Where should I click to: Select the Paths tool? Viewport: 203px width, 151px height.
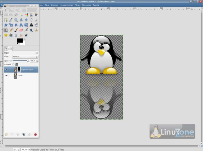[6, 20]
